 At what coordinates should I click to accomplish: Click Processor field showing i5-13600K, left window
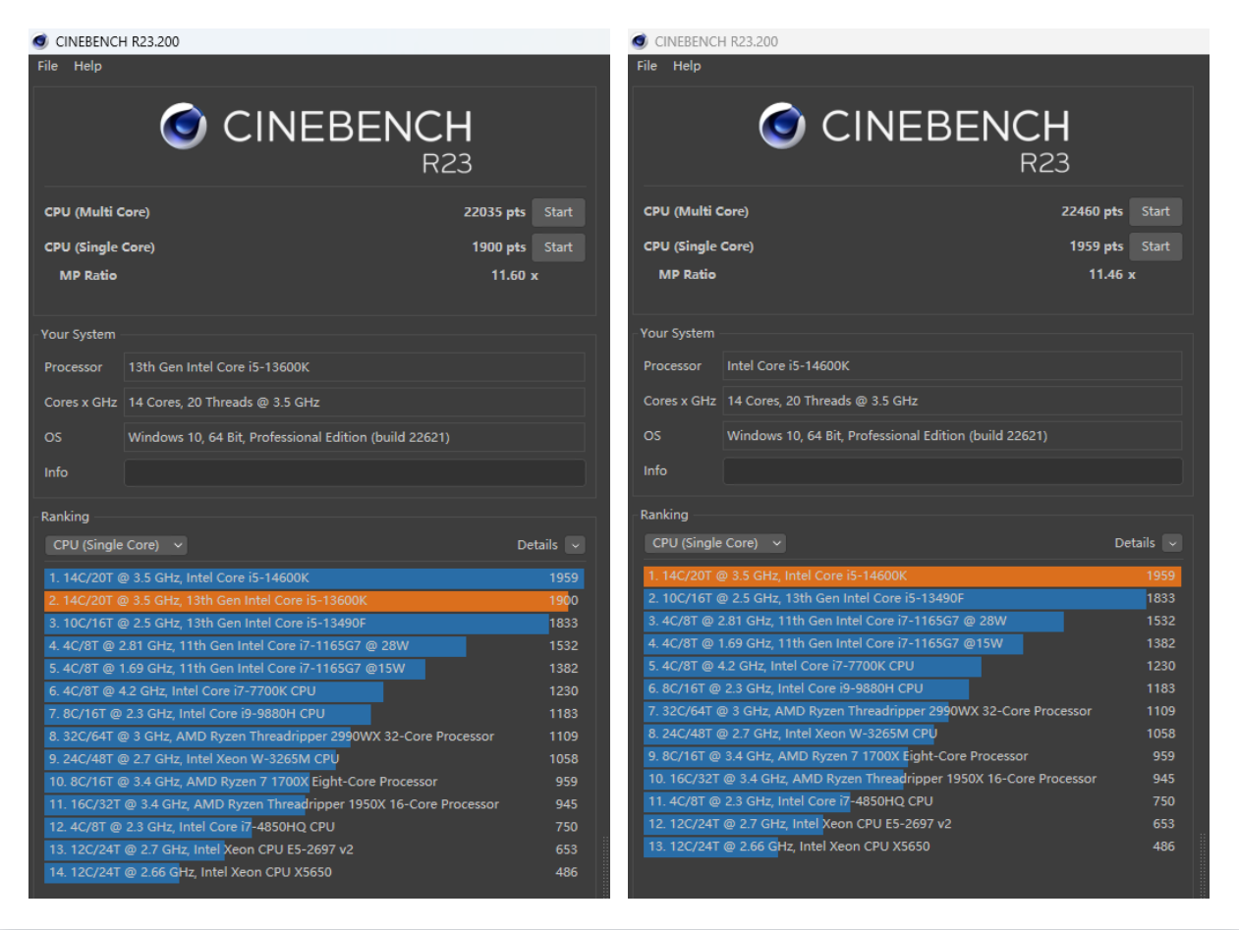point(355,367)
